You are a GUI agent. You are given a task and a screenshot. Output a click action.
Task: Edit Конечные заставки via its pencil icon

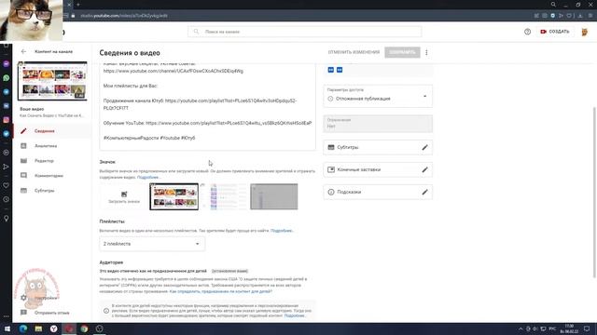click(x=425, y=169)
